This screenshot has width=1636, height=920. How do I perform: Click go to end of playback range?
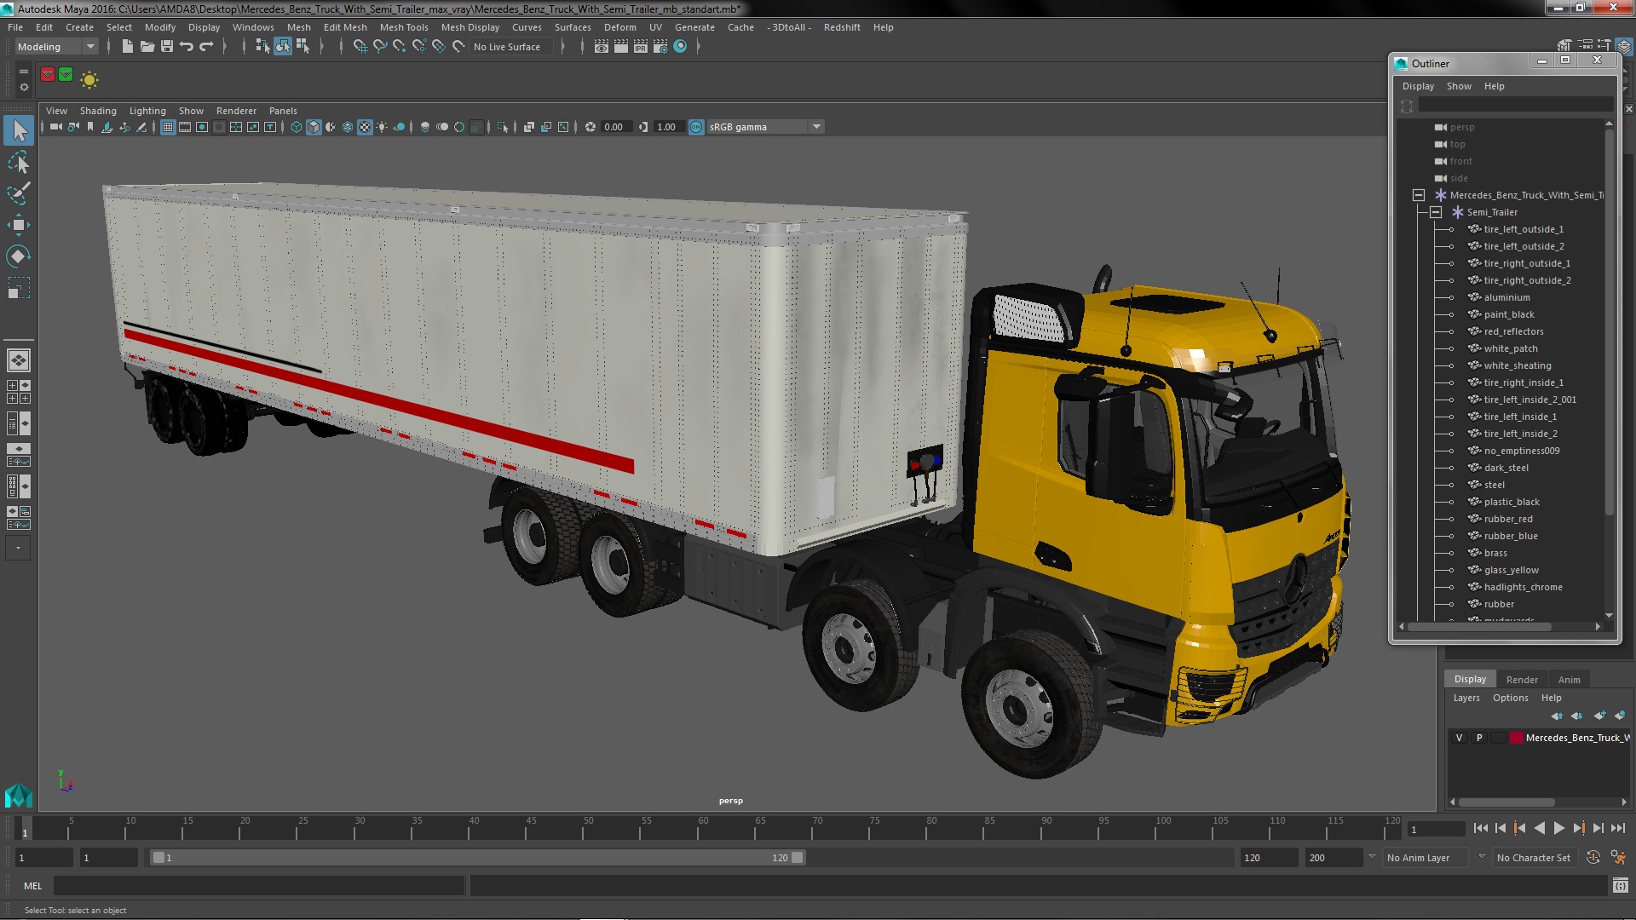pos(1618,828)
